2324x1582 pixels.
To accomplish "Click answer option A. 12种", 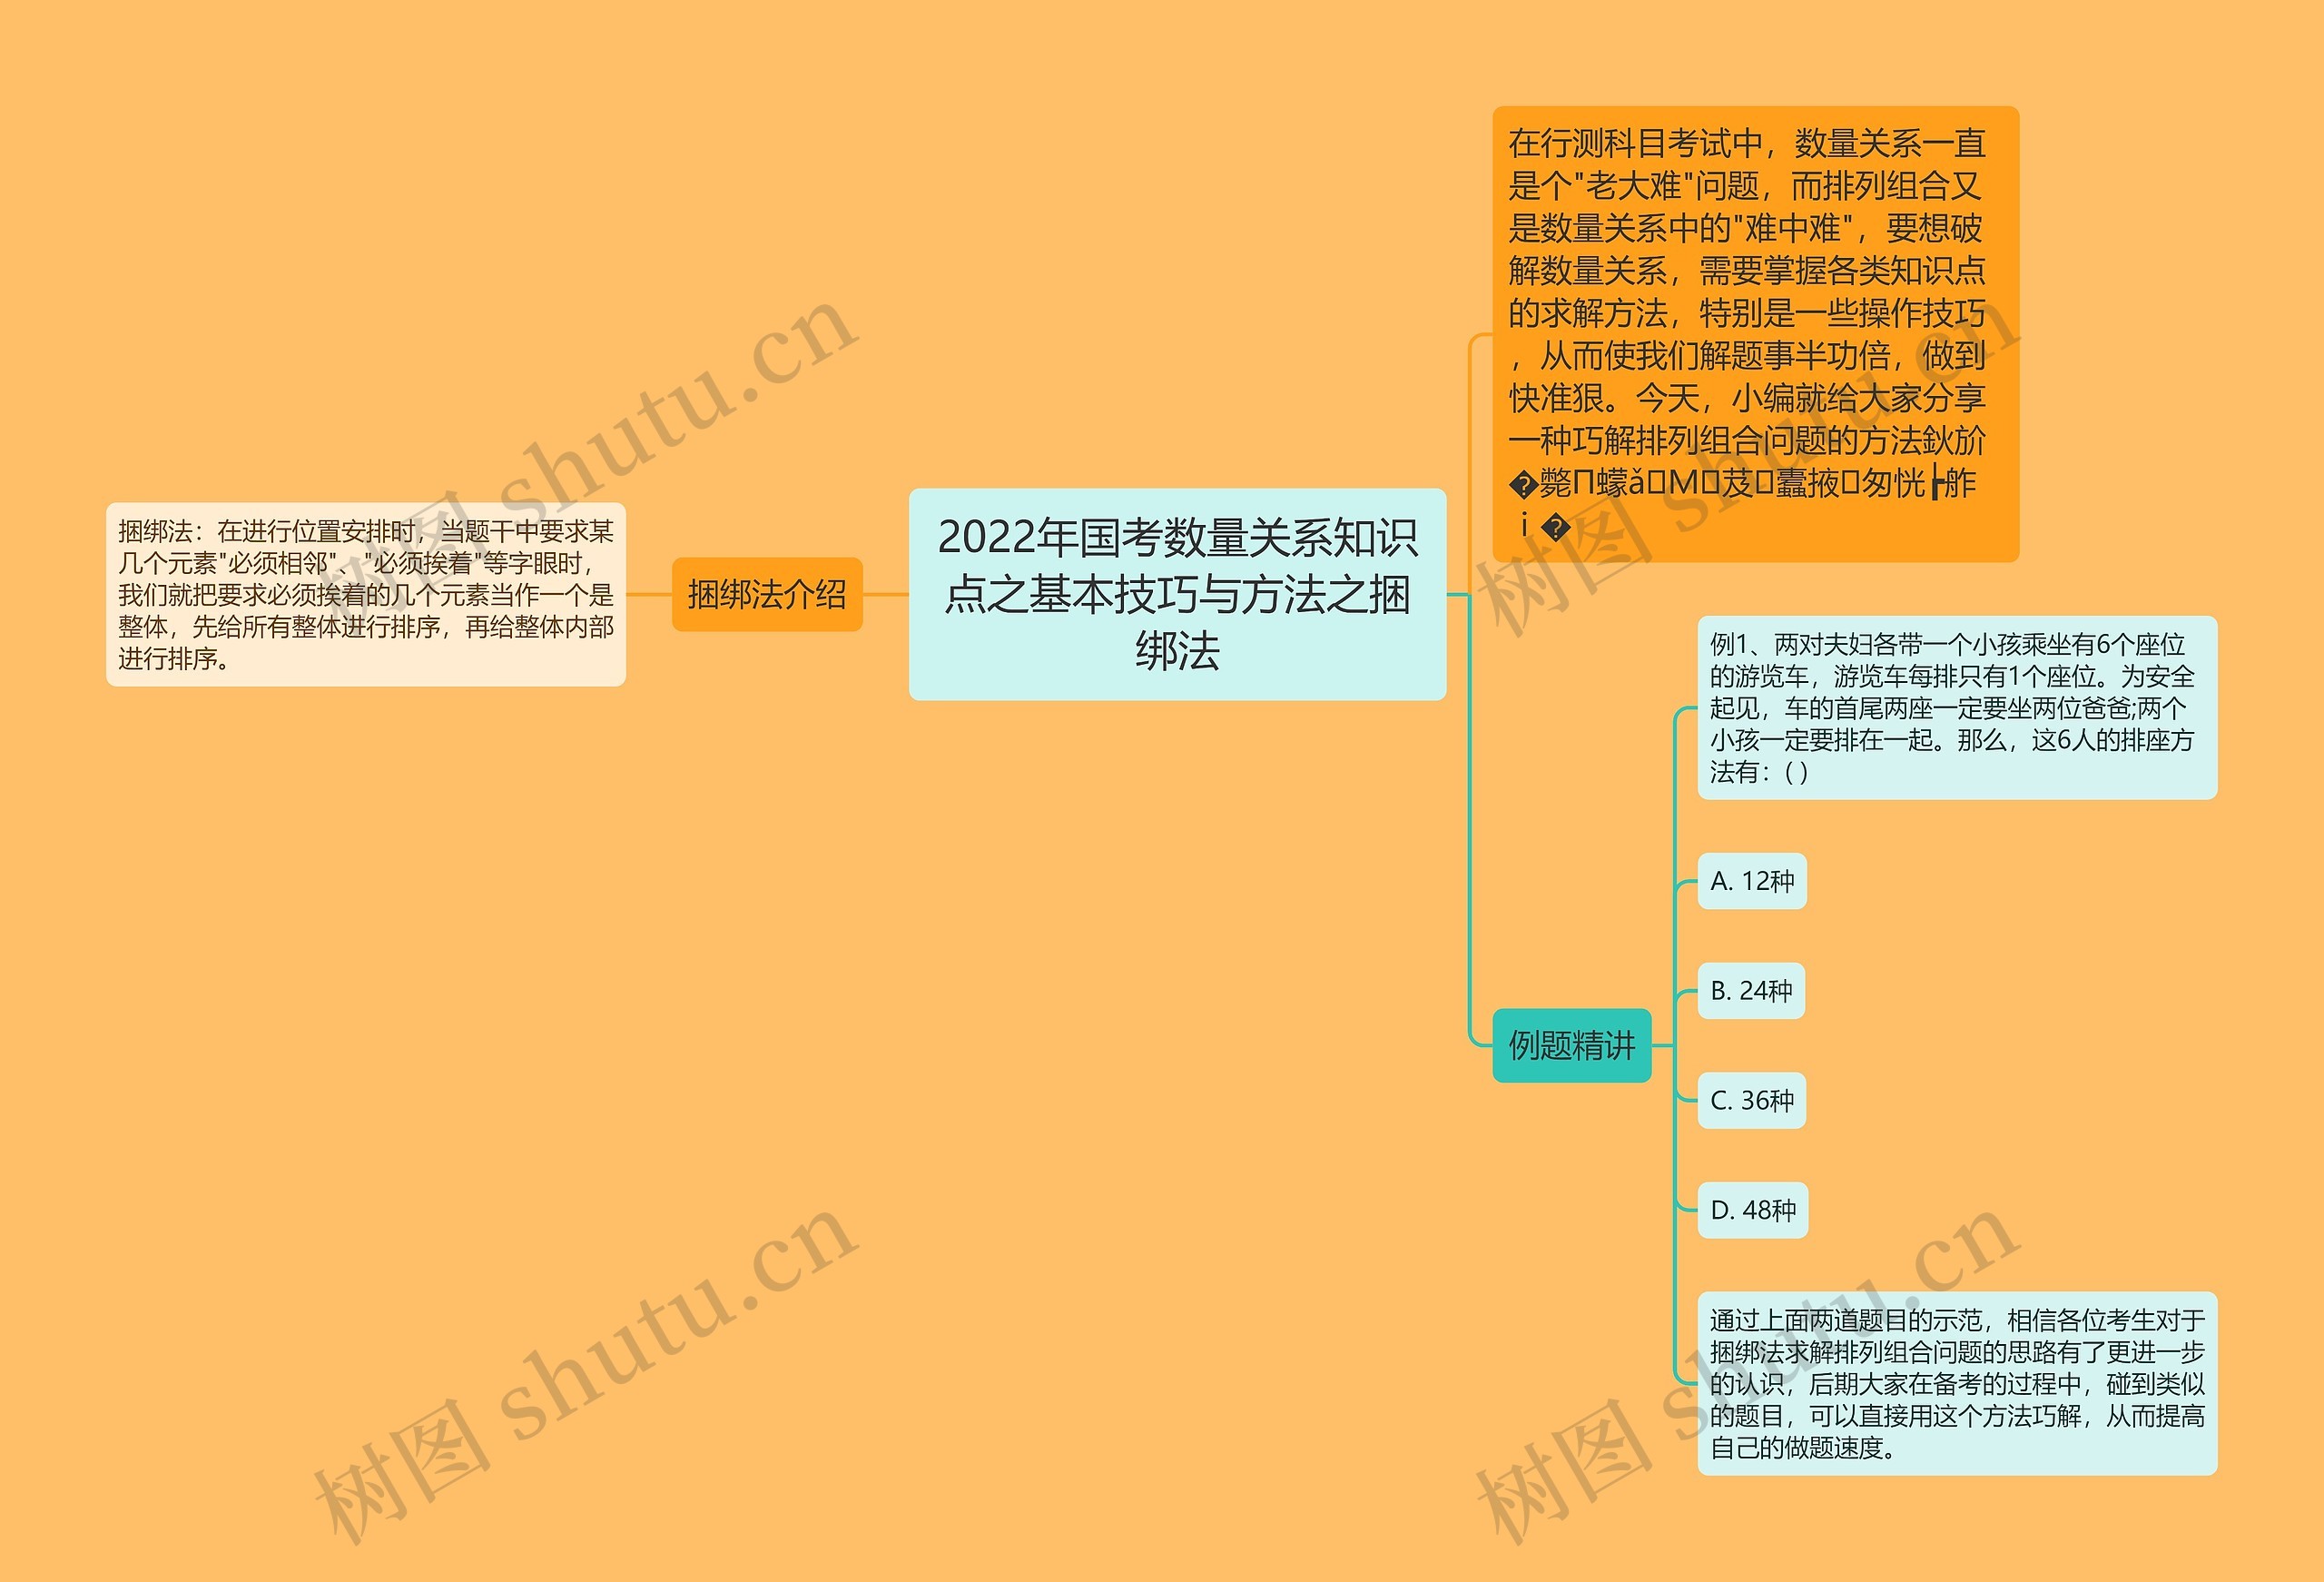I will (x=1753, y=882).
